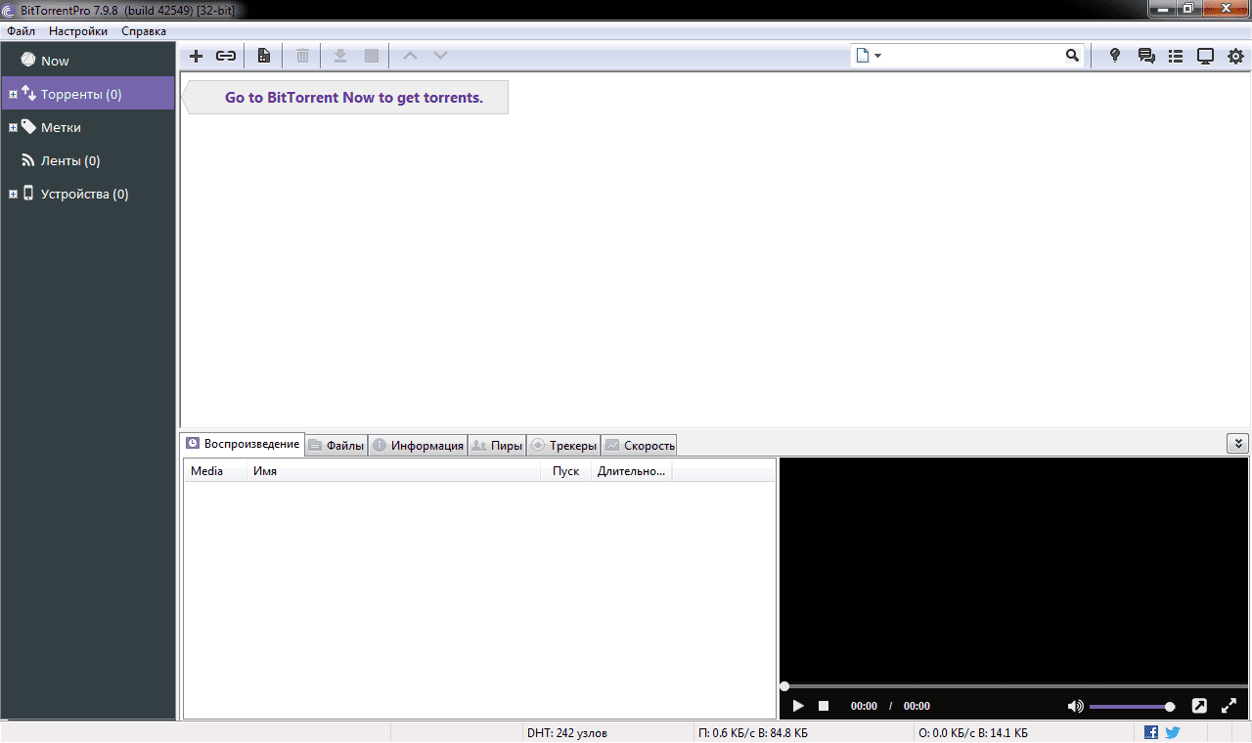
Task: Open the chat bubbles icon in toolbar
Action: coord(1146,56)
